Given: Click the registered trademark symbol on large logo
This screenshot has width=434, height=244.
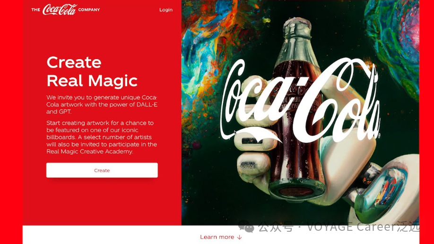Looking at the screenshot, I should [x=379, y=136].
